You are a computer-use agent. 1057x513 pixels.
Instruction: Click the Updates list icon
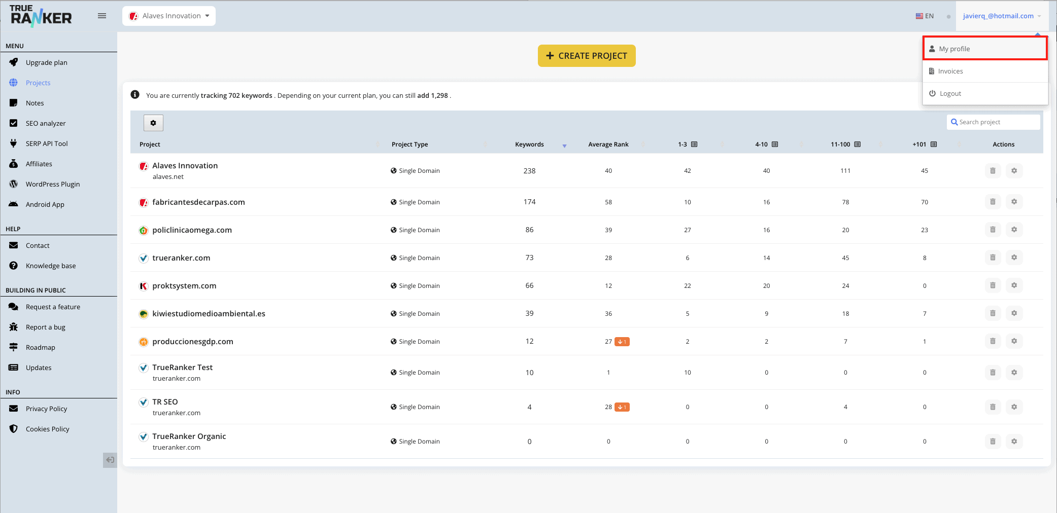coord(14,368)
